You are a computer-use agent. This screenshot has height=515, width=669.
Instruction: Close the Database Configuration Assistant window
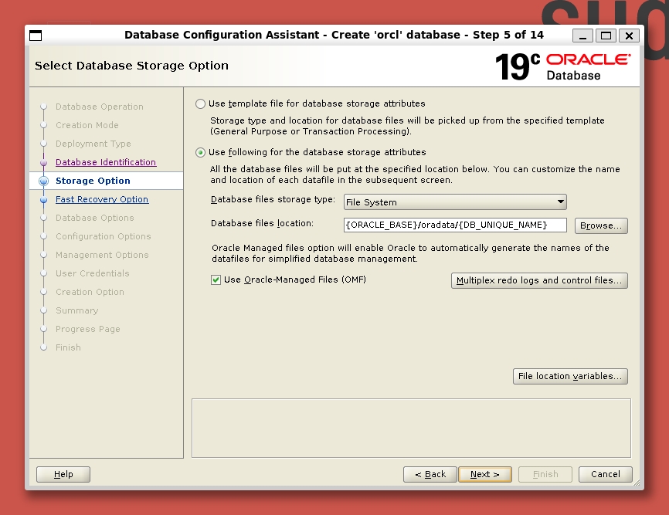[x=629, y=36]
